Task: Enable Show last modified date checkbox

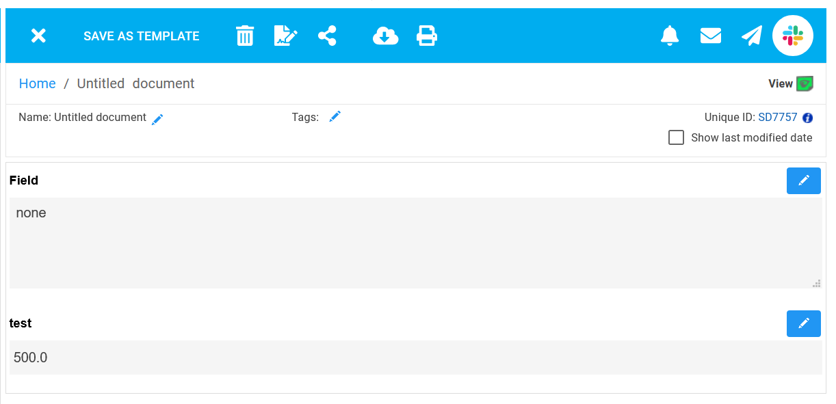Action: click(676, 137)
